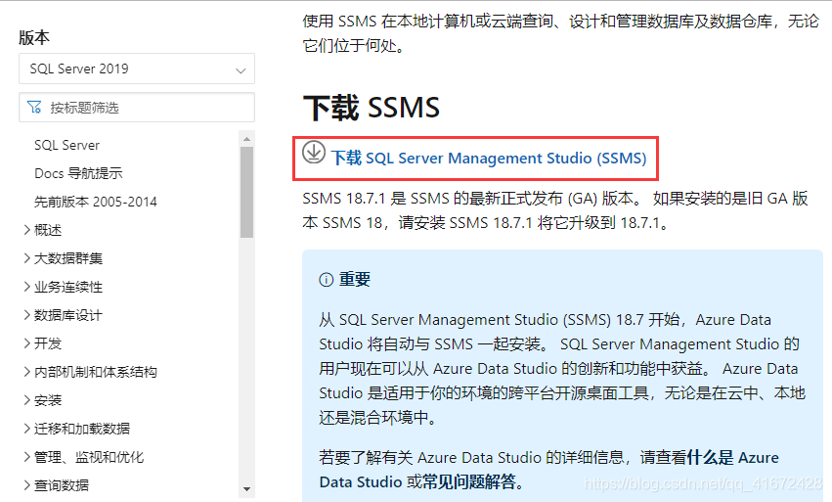832x502 pixels.
Task: Open the 常见问题解答 link
Action: tap(469, 481)
